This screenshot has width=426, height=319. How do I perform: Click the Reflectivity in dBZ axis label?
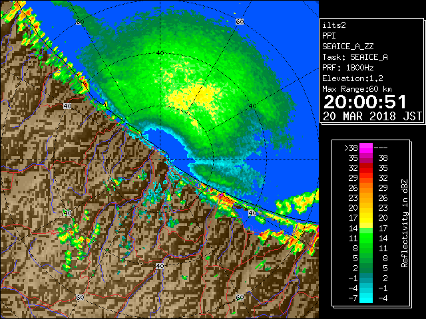[x=405, y=223]
